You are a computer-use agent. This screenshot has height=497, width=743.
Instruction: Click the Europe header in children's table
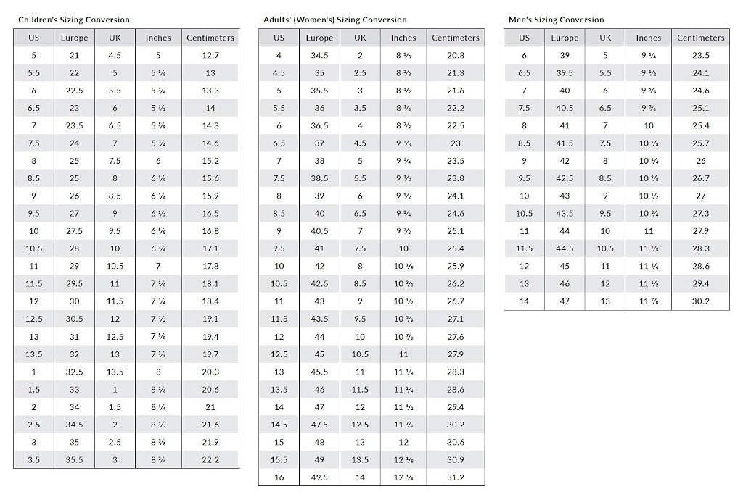tap(75, 38)
